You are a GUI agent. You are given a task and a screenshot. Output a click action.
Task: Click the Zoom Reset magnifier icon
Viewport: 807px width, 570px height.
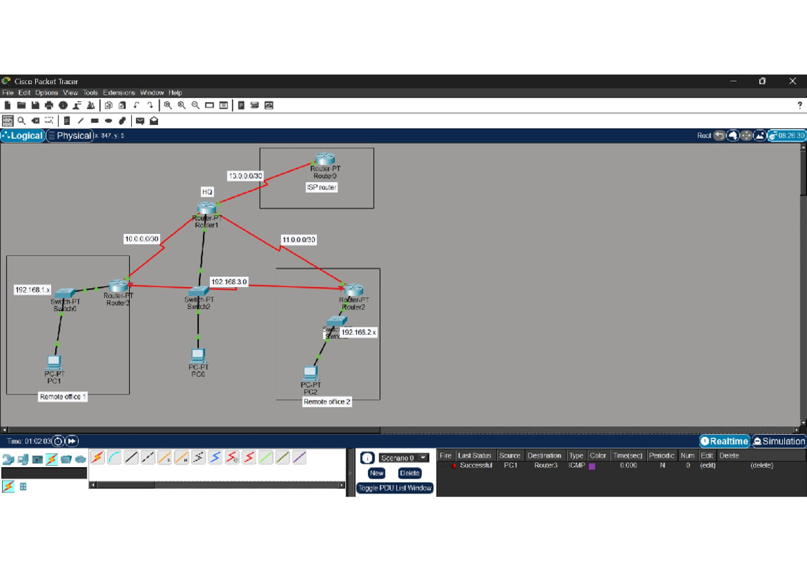click(182, 106)
